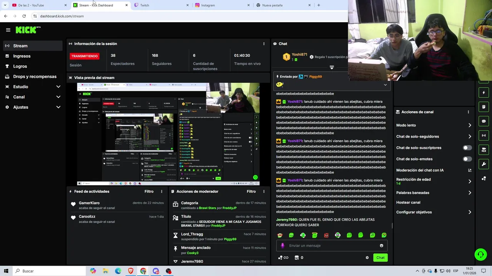Reload the page with browser refresh button
This screenshot has height=276, width=492.
click(24, 16)
